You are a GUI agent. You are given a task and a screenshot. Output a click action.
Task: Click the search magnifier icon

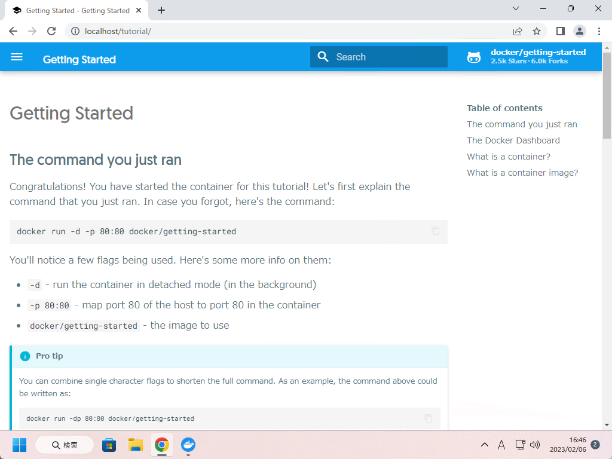click(323, 57)
